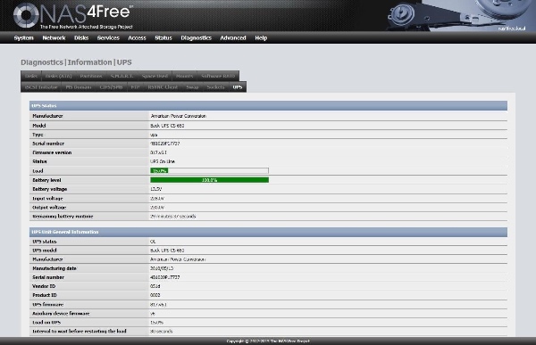536x345 pixels.
Task: Open the Status menu
Action: (163, 37)
